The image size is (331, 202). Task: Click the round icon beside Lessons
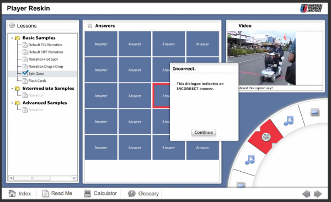[x=12, y=25]
